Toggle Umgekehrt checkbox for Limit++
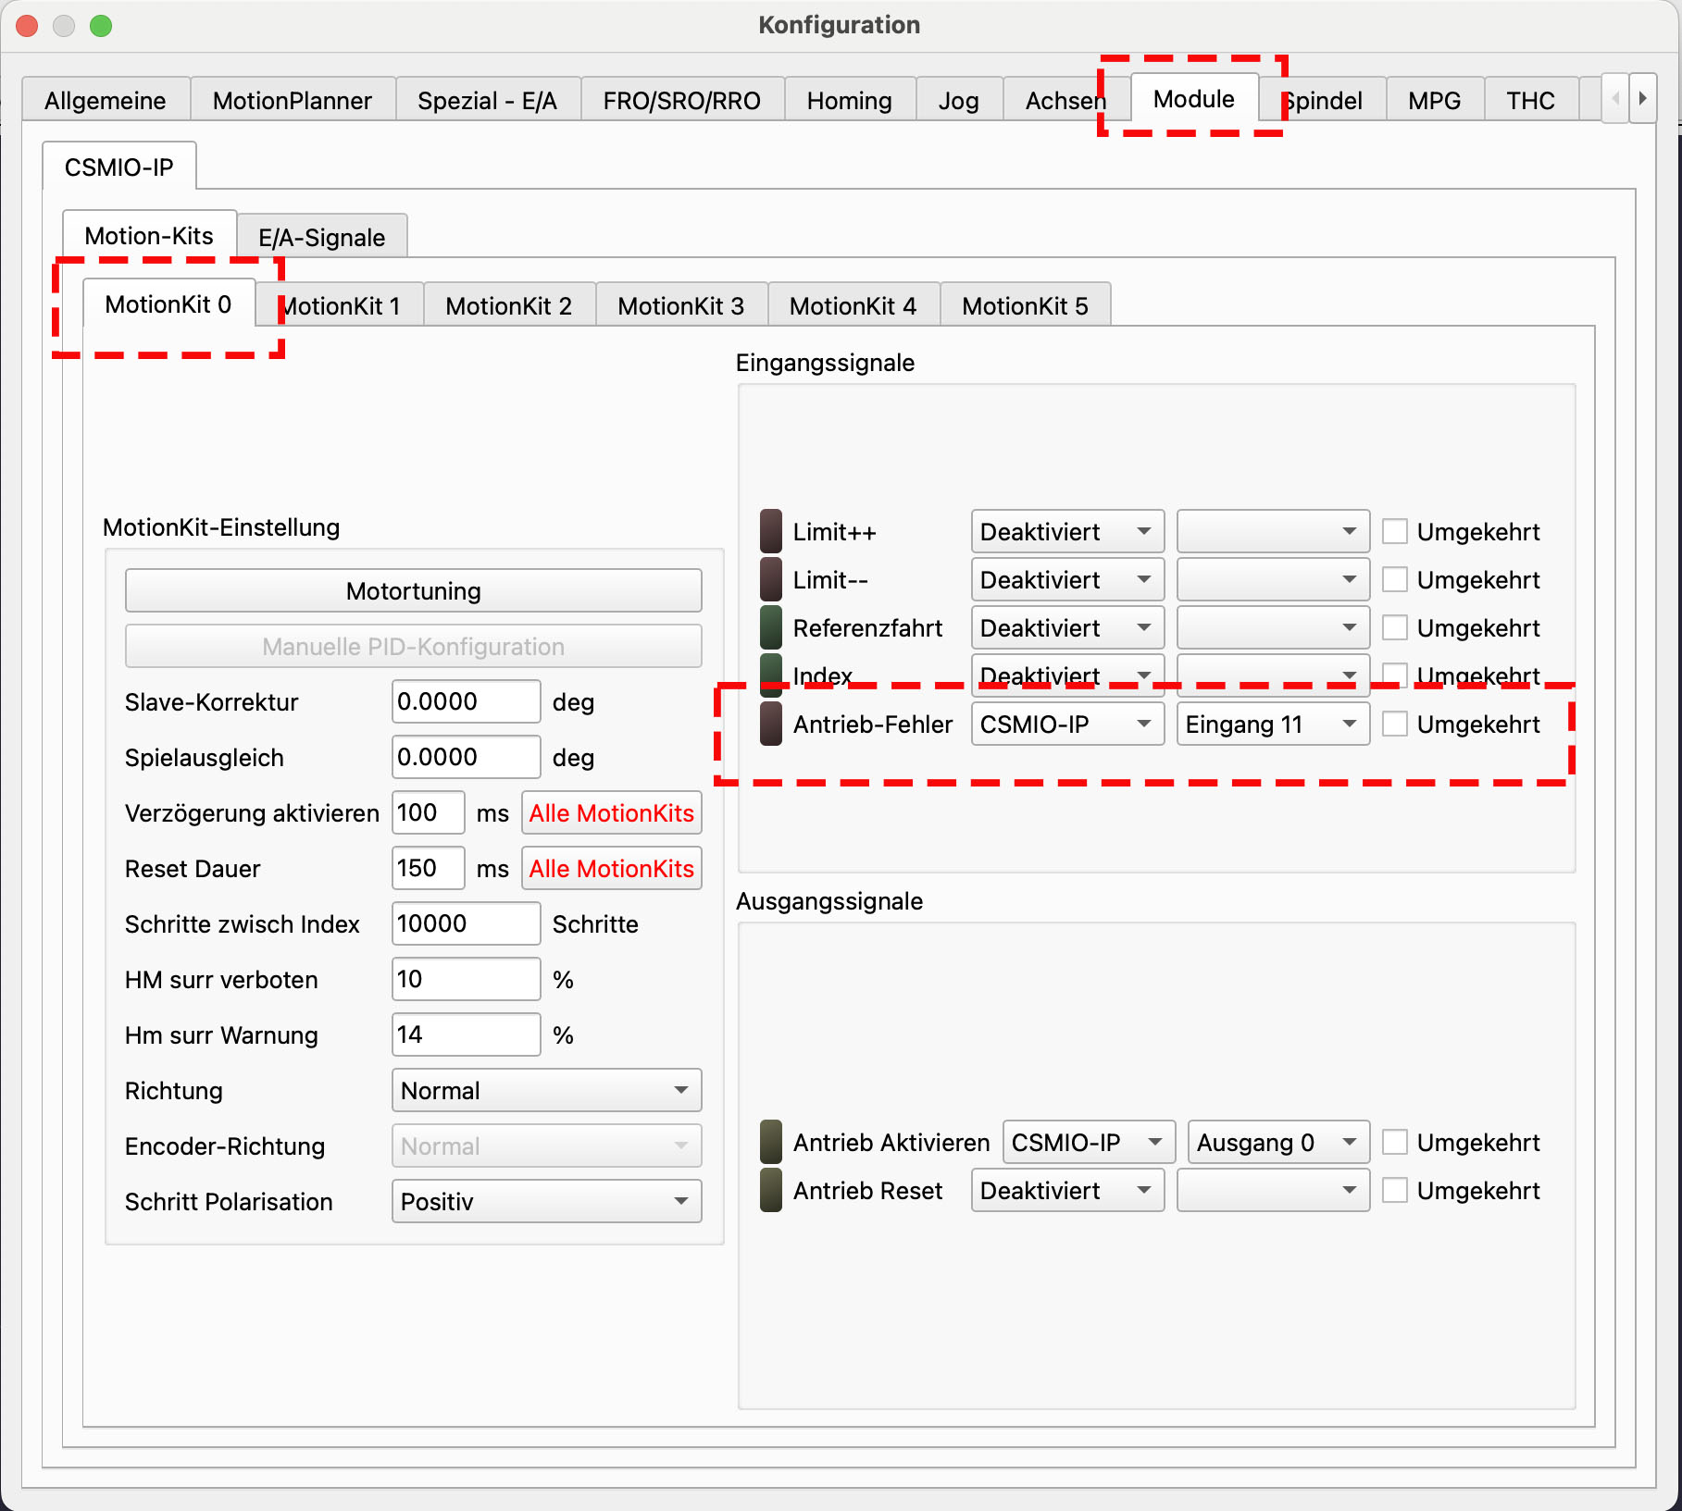 point(1394,532)
